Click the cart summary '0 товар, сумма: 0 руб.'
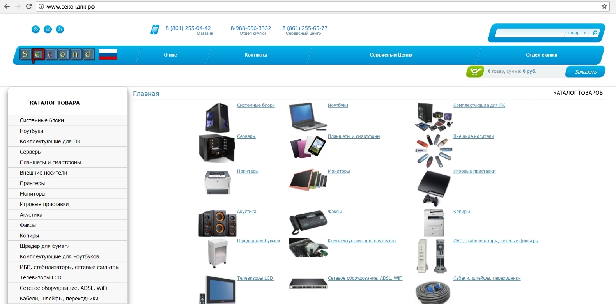The height and width of the screenshot is (304, 616). point(512,71)
